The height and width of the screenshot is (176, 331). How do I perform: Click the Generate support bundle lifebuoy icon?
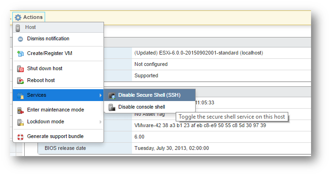tap(20, 137)
